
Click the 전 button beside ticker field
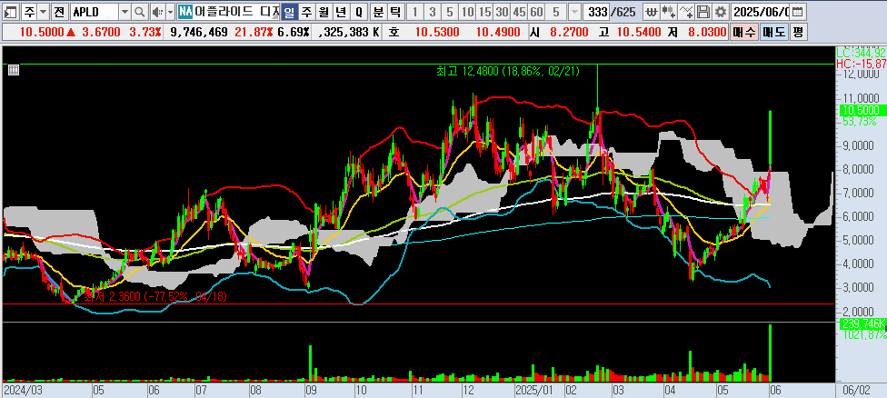(x=59, y=11)
